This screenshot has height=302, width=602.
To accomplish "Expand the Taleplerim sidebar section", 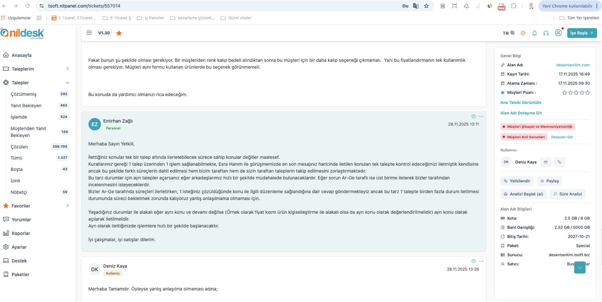I will coord(67,69).
